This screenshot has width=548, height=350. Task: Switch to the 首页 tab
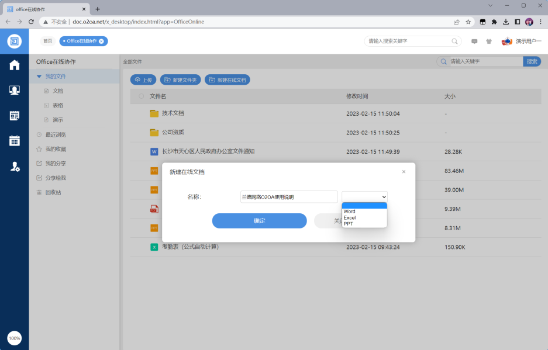click(x=47, y=41)
